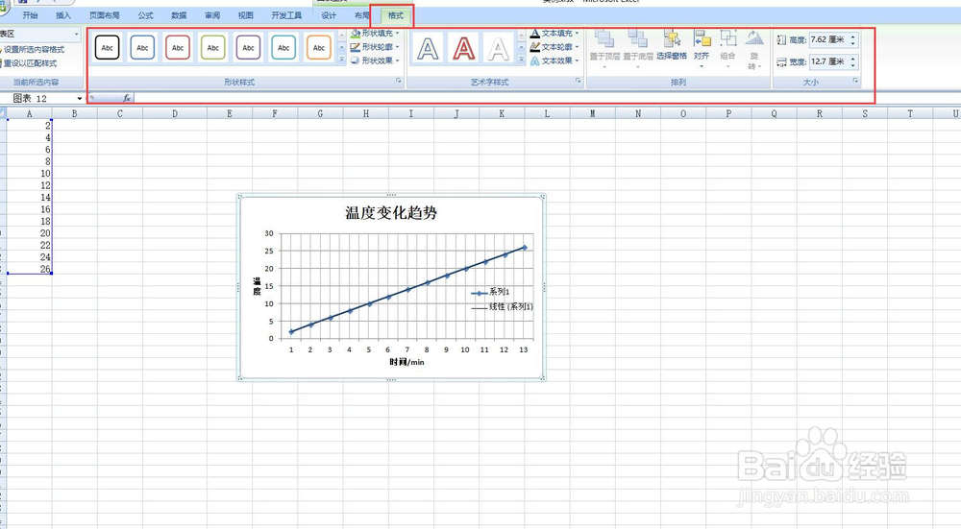
Task: Select the 时间/min axis title
Action: 407,362
